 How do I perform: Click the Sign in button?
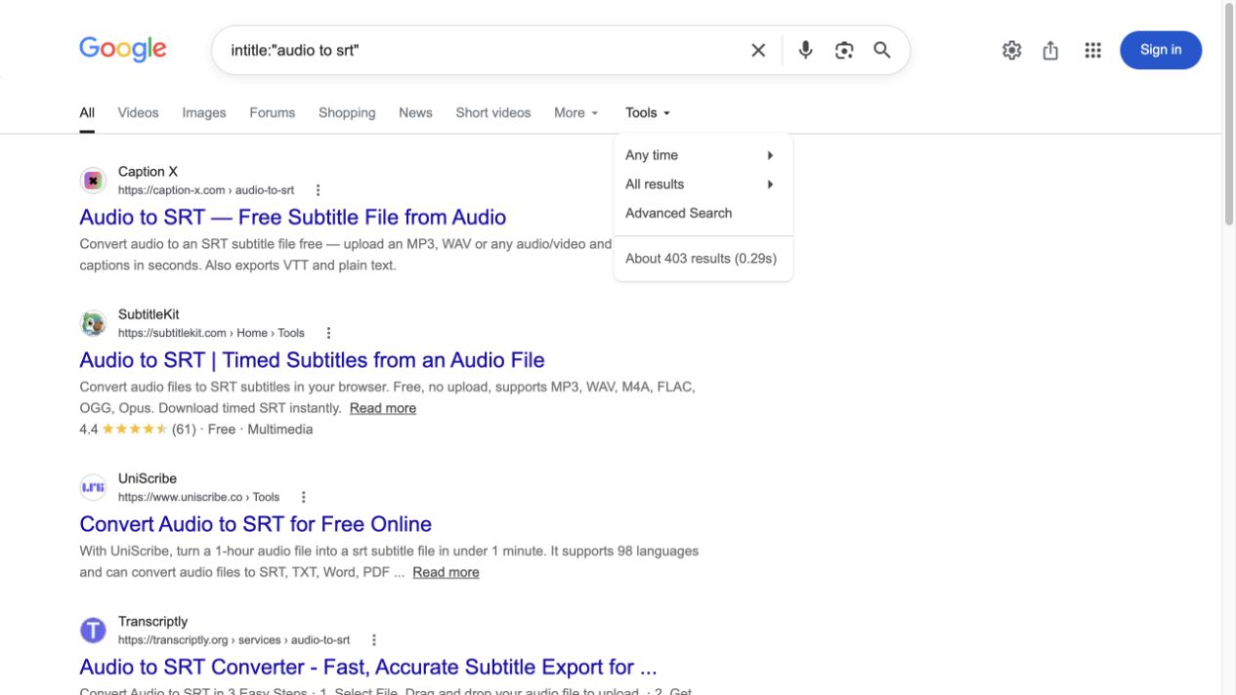tap(1161, 50)
